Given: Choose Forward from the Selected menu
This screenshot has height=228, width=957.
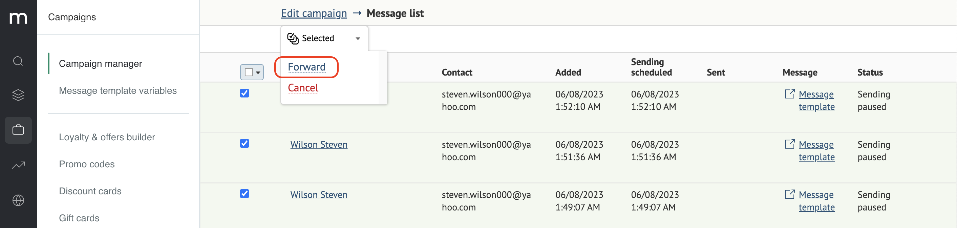Looking at the screenshot, I should coord(306,67).
